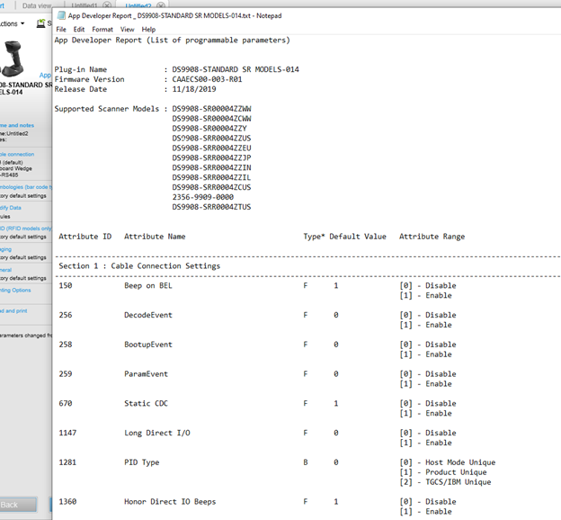Viewport: 561px width, 520px height.
Task: Click the 'Honor Direct IO Beeps' attribute name
Action: (x=170, y=502)
